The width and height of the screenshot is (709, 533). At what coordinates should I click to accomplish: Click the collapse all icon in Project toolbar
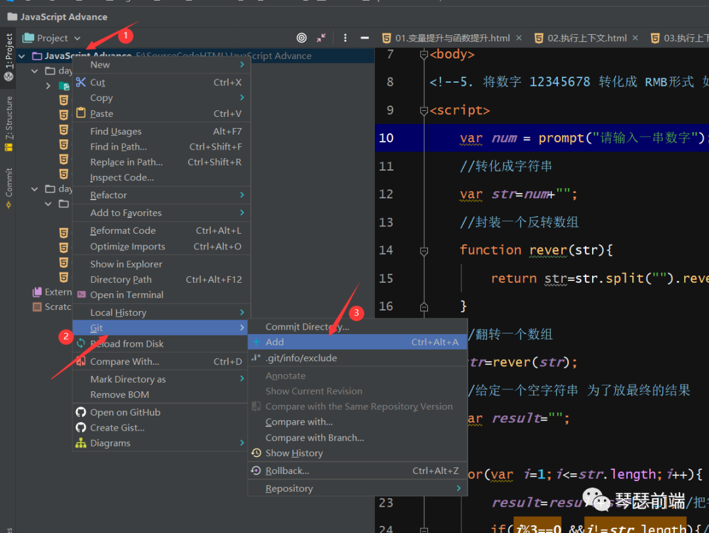click(321, 38)
